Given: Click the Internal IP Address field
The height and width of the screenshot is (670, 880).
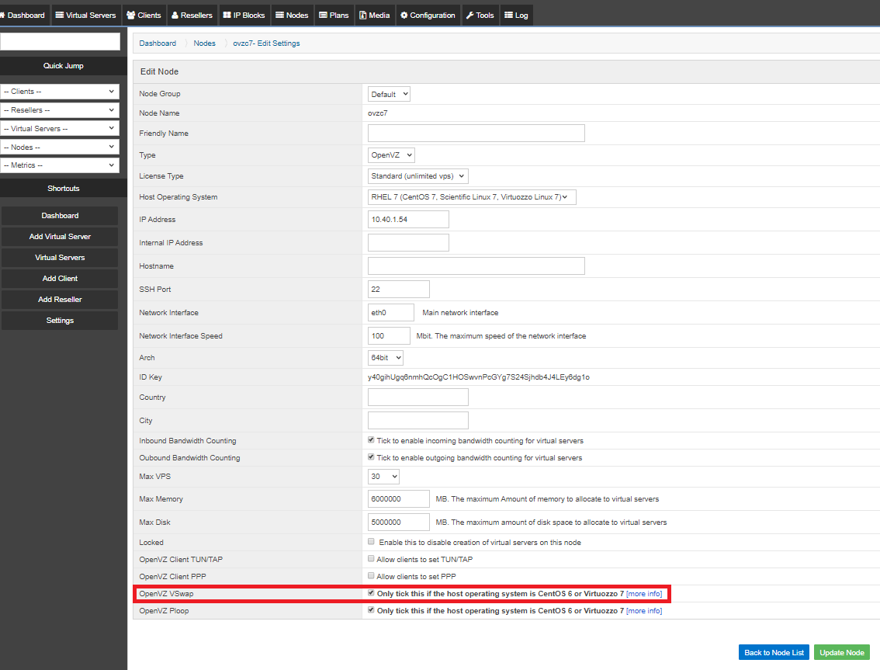Looking at the screenshot, I should (408, 243).
